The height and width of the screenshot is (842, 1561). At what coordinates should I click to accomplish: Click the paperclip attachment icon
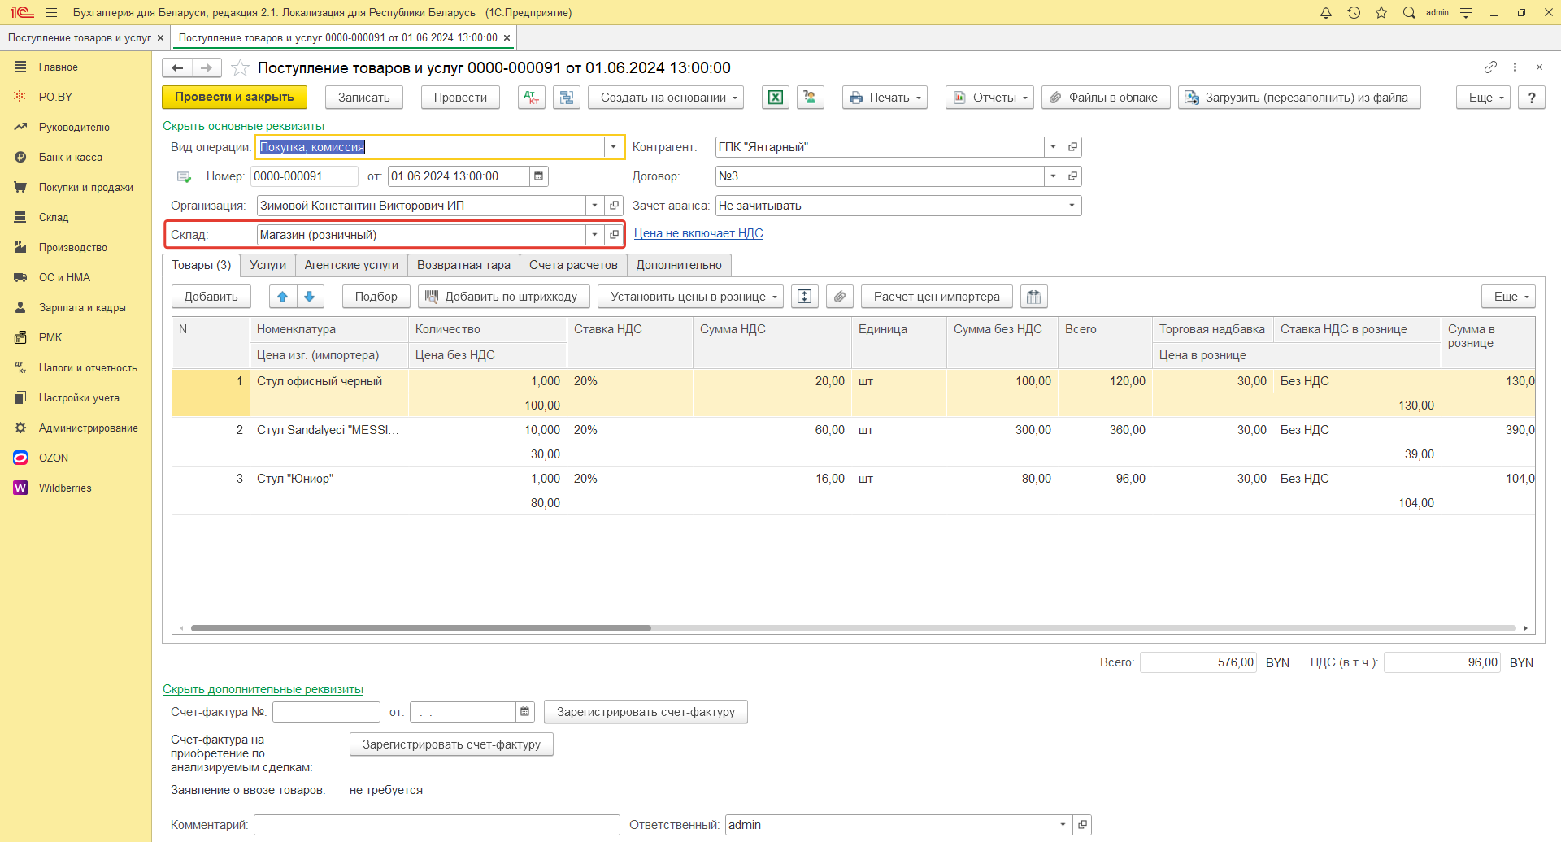(x=840, y=297)
